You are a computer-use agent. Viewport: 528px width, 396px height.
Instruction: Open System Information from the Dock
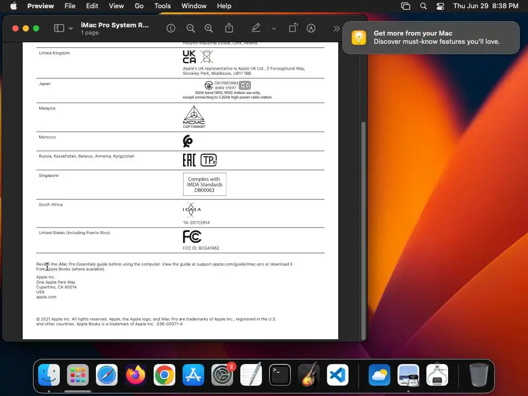pos(437,375)
